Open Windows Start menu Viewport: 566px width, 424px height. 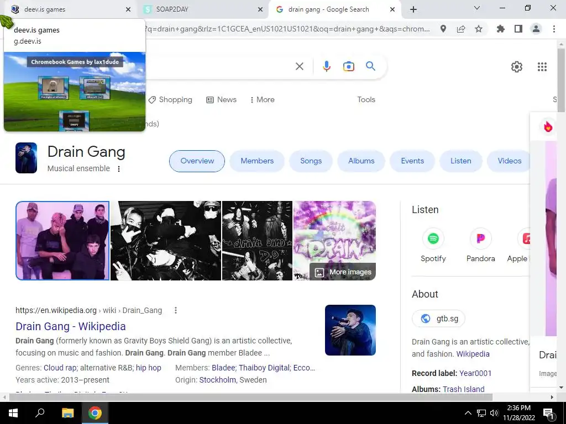(x=13, y=413)
